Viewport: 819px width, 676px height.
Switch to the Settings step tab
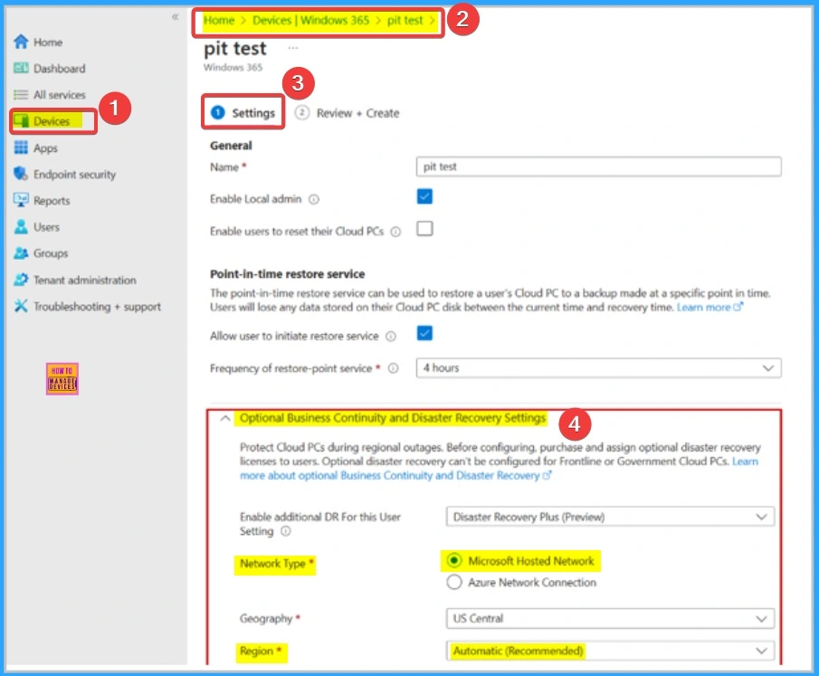[x=243, y=113]
